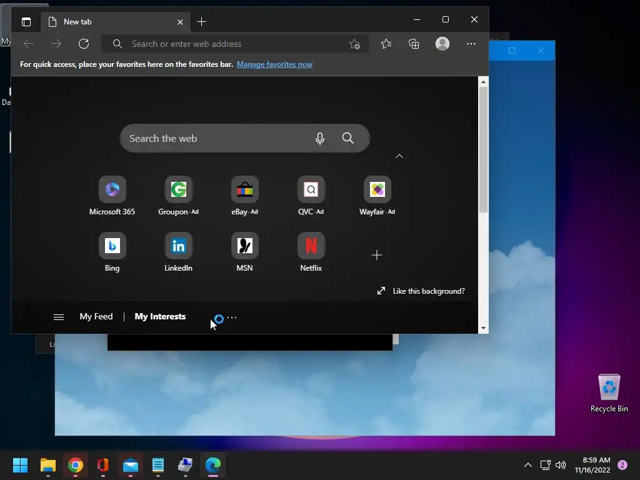
Task: Open File Explorer from taskbar
Action: tap(47, 465)
